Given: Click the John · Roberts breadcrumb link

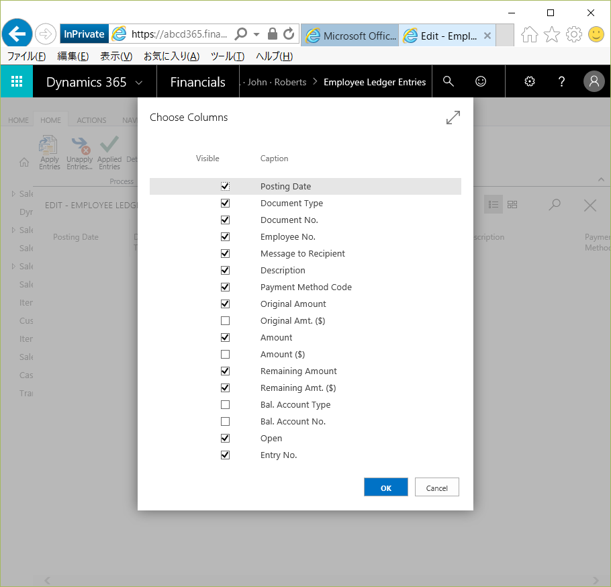Looking at the screenshot, I should (x=277, y=82).
